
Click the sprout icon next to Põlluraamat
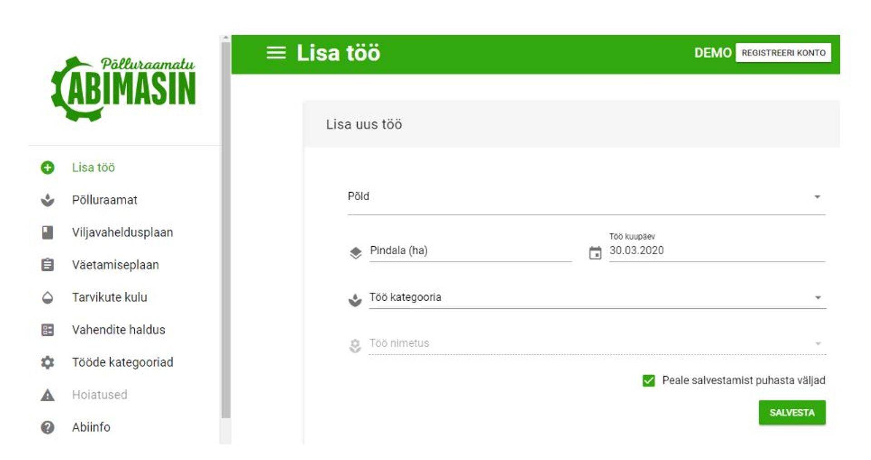(48, 200)
